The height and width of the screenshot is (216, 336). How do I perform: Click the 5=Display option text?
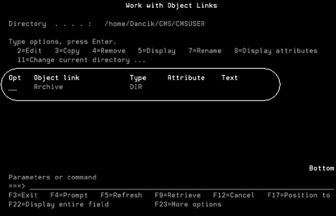157,51
